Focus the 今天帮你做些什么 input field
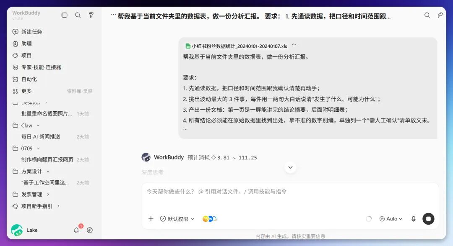453x246 pixels. point(290,192)
